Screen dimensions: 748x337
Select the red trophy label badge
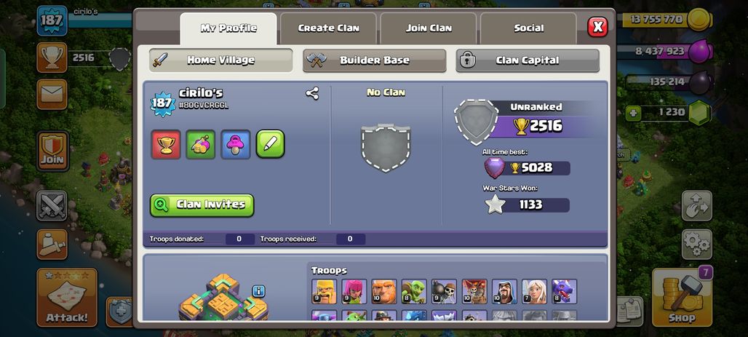(x=166, y=144)
